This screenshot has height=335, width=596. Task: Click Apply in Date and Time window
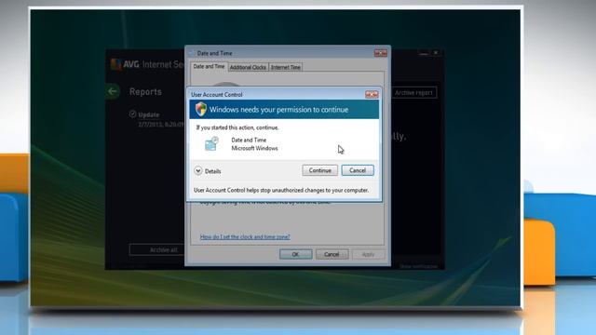click(368, 254)
